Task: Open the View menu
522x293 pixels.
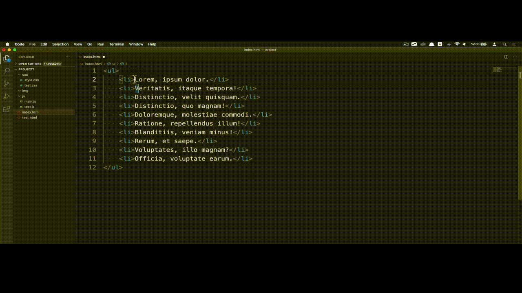Action: (78, 44)
